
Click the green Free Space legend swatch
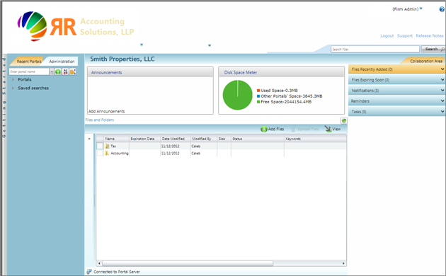(258, 102)
